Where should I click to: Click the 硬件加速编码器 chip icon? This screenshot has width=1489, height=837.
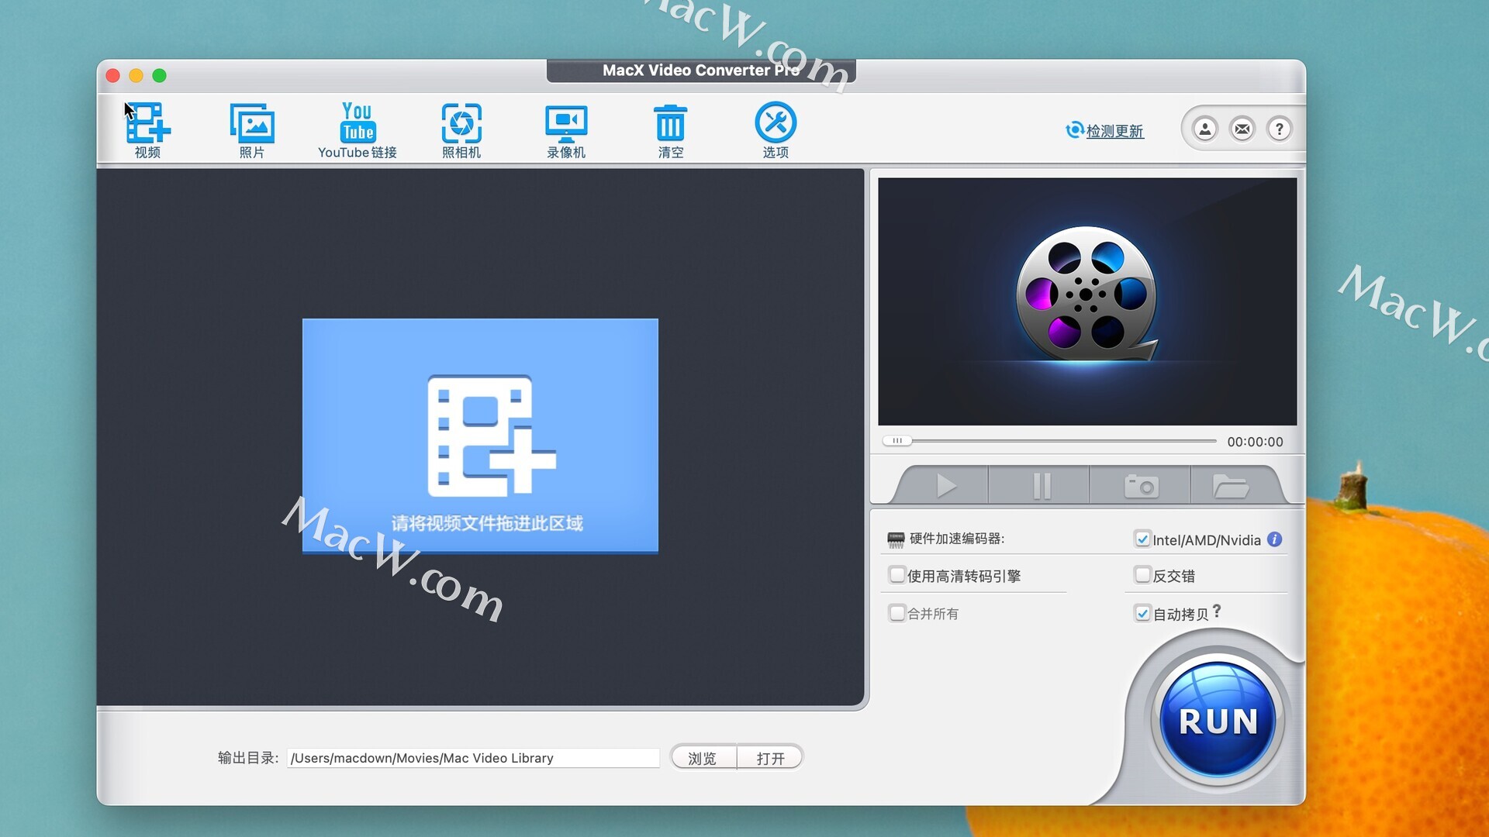[x=896, y=539]
